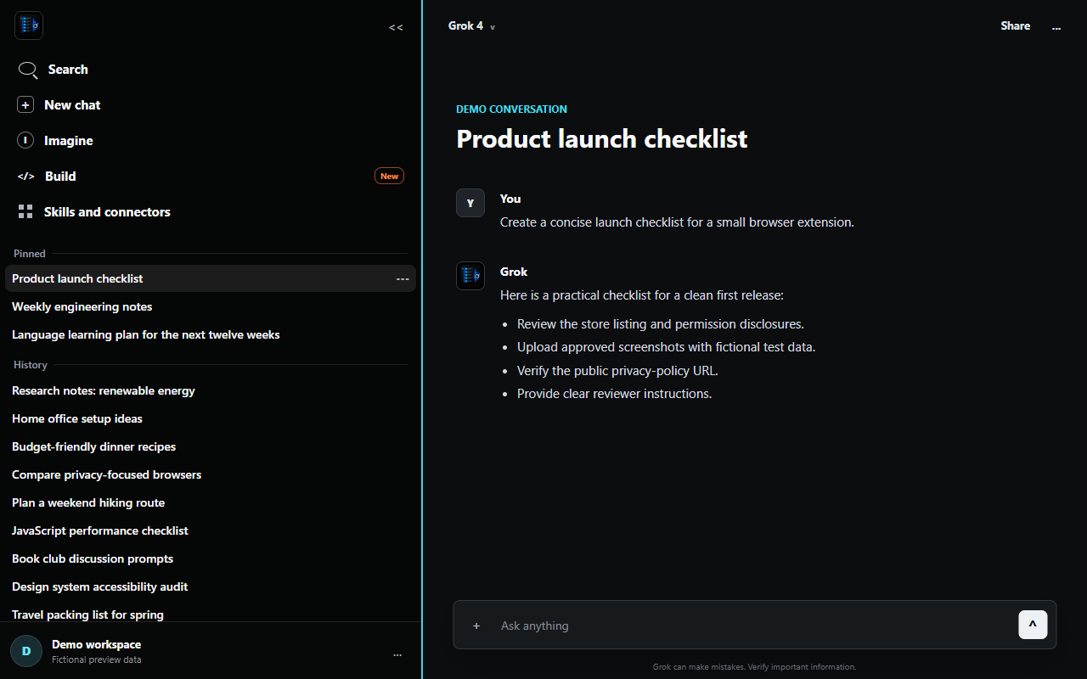This screenshot has width=1087, height=679.
Task: Click the Build code-bracket icon
Action: coord(26,177)
